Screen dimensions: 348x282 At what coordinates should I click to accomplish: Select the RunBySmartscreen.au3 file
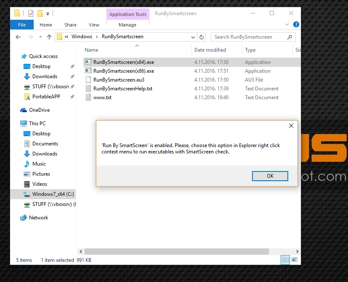192,80
